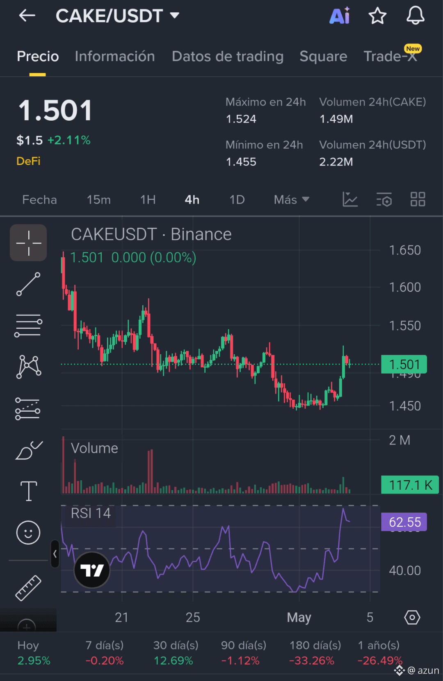Select the XABCD pattern tool

[x=28, y=367]
